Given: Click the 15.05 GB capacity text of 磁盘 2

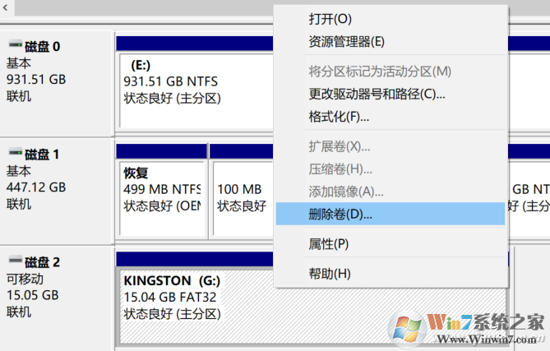Looking at the screenshot, I should pos(32,295).
